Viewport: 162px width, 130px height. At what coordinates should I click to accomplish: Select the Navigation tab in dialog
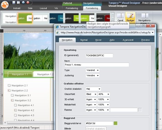(67, 40)
